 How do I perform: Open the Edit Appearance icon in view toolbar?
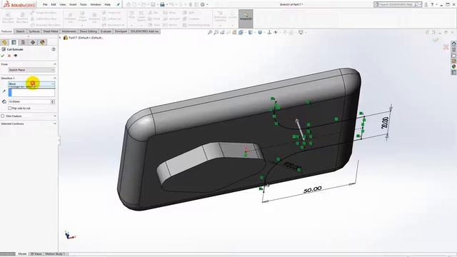coord(285,32)
